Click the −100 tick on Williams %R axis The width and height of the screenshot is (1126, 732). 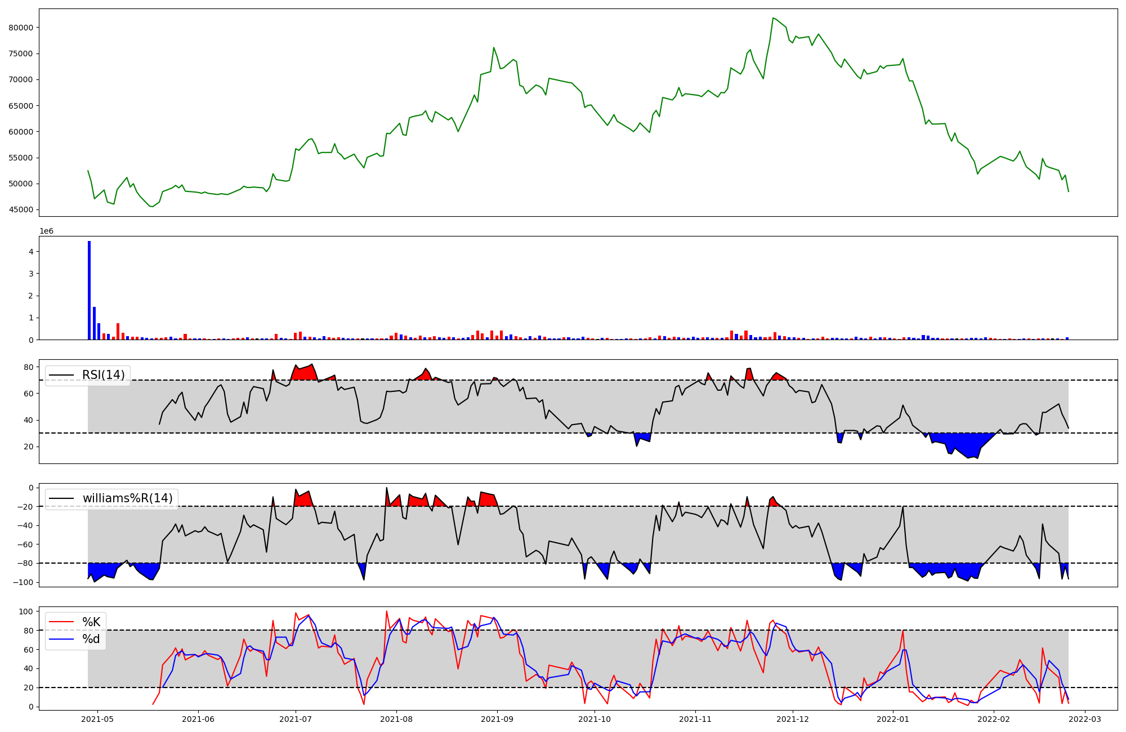25,582
